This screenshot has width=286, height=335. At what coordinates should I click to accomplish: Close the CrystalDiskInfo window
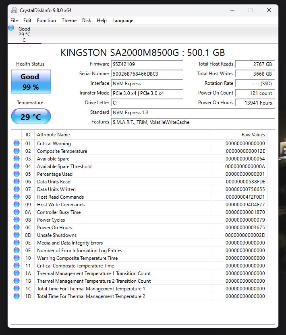[x=269, y=10]
